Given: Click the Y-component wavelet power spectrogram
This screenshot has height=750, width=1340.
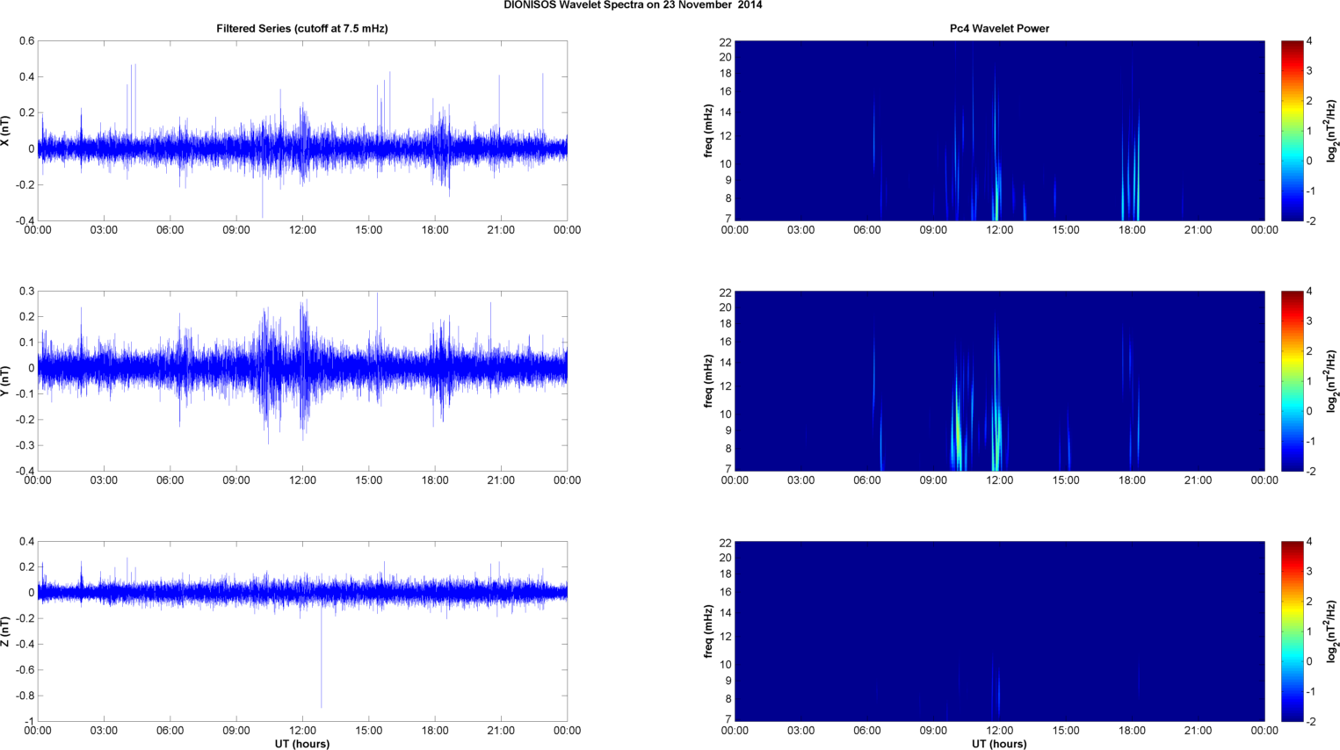Looking at the screenshot, I should [999, 381].
